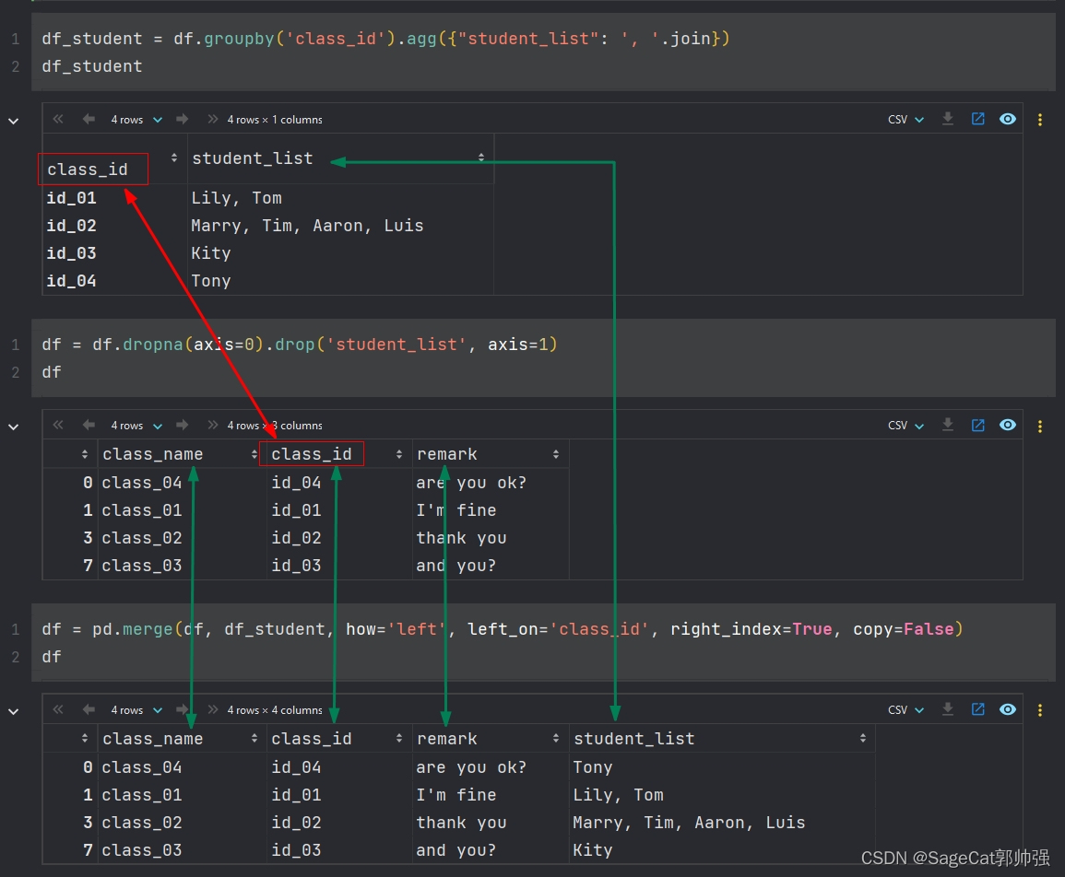Viewport: 1065px width, 877px height.
Task: Collapse the merge output cell
Action: tap(14, 712)
